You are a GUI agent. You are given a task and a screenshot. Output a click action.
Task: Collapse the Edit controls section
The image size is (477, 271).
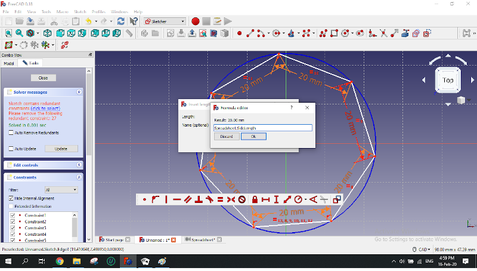tap(79, 165)
